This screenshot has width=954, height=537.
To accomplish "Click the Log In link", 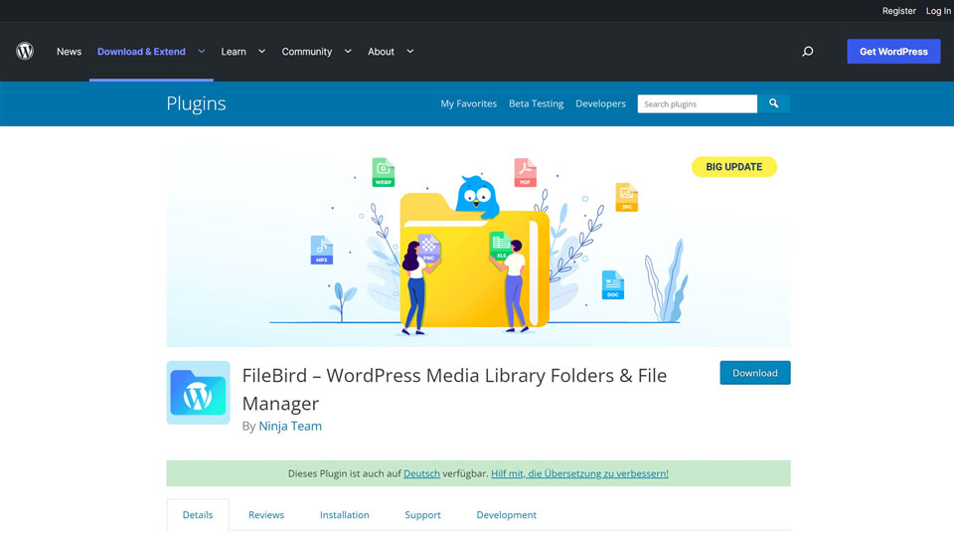I will pos(938,11).
